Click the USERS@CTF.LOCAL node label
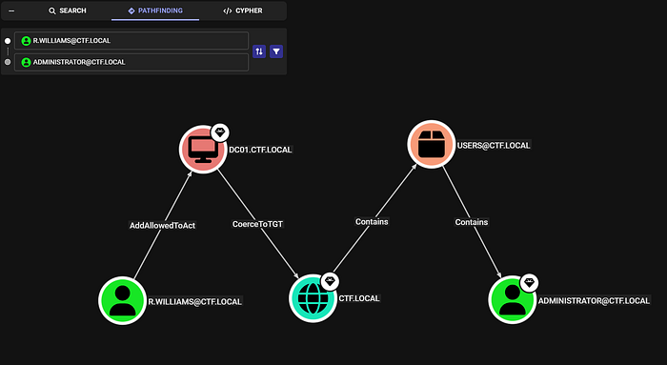 tap(494, 145)
